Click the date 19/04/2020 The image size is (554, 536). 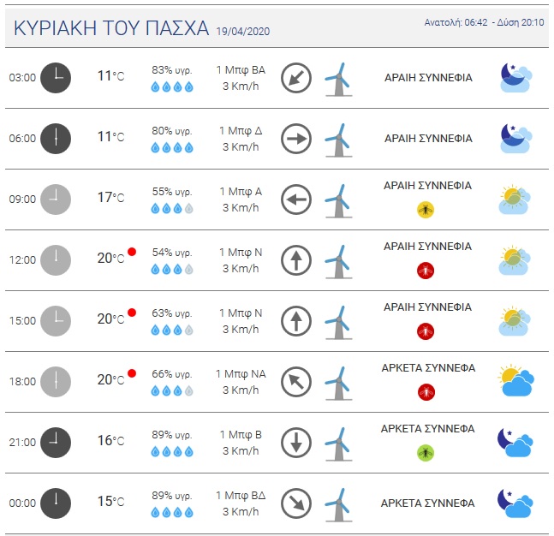pos(243,31)
